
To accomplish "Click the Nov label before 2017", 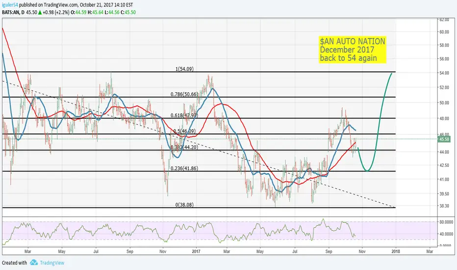I will pyautogui.click(x=163, y=251).
